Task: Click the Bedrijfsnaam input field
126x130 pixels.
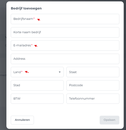Action: point(65,19)
